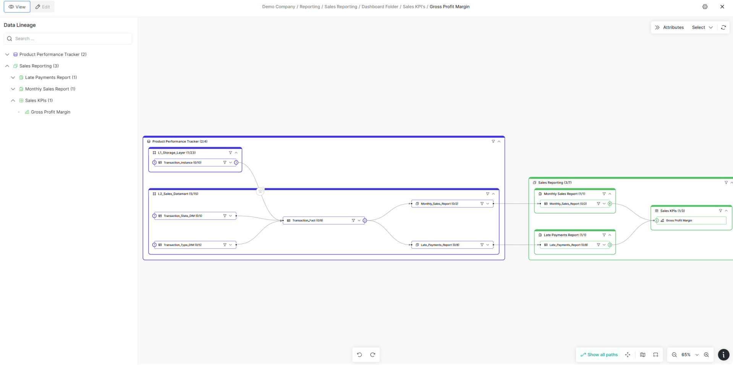Screen dimensions: 733x365
Task: Open the 65% zoom level dropdown
Action: pos(696,355)
